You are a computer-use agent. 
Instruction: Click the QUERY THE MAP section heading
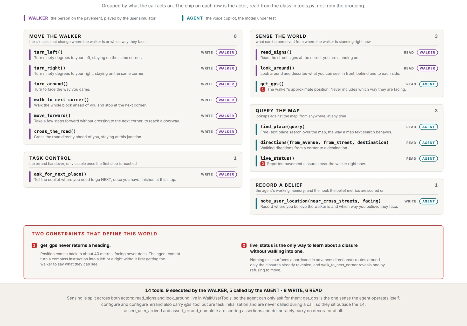point(278,111)
